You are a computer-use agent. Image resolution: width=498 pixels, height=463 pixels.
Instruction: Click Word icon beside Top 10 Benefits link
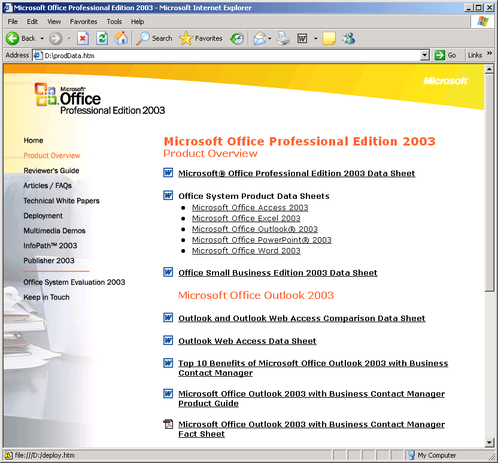coord(168,363)
